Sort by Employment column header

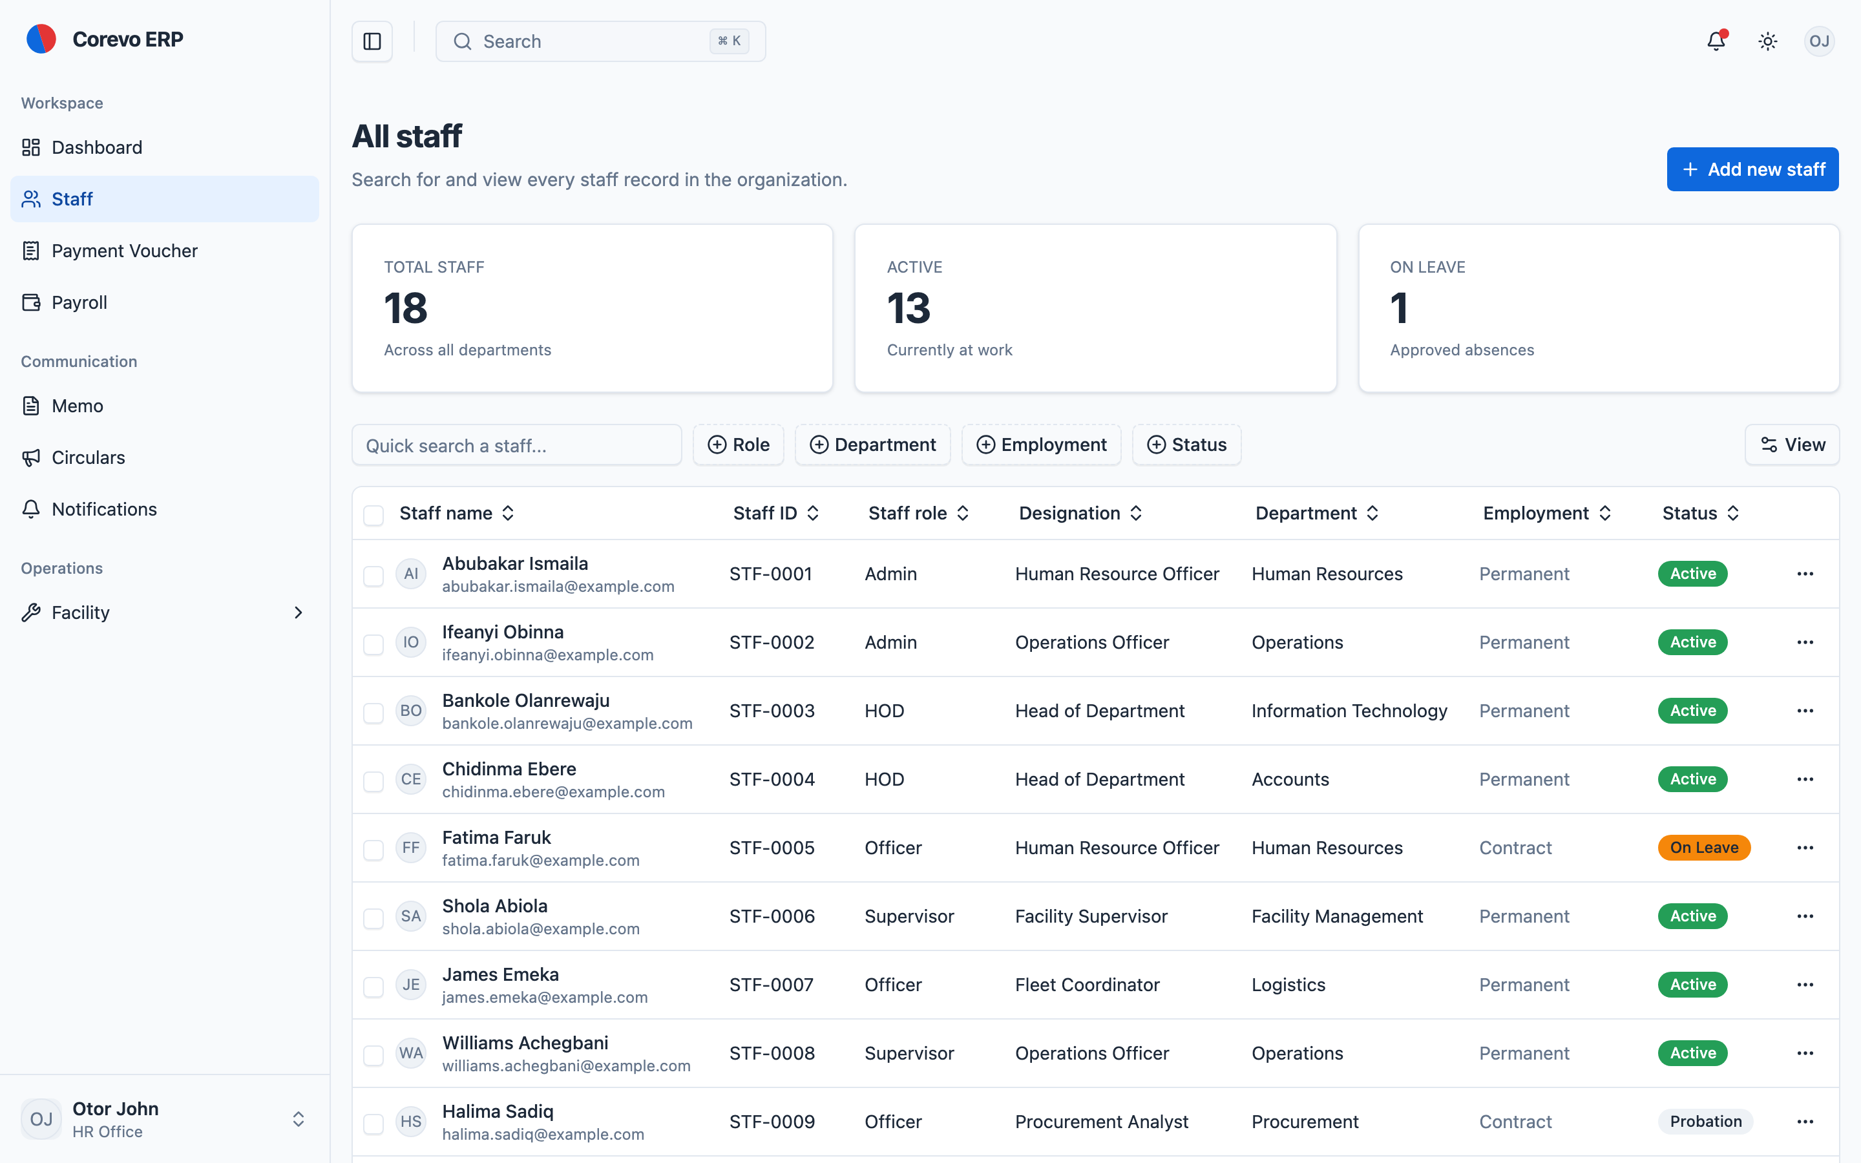[x=1547, y=513]
